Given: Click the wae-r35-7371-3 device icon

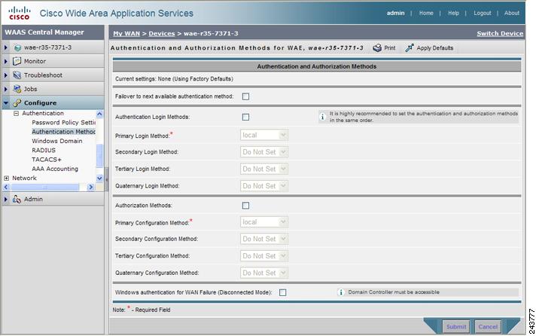Looking at the screenshot, I should tap(17, 47).
